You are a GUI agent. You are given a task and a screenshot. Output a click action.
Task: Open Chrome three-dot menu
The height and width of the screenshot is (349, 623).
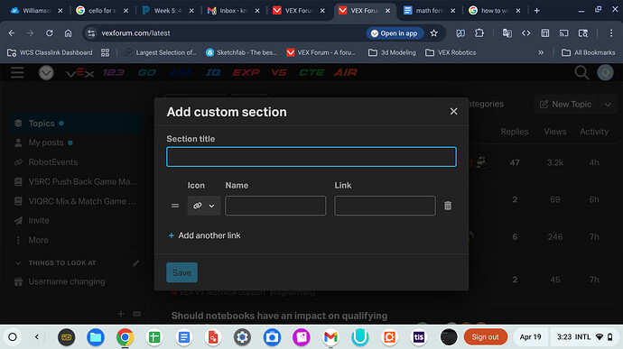[x=611, y=33]
